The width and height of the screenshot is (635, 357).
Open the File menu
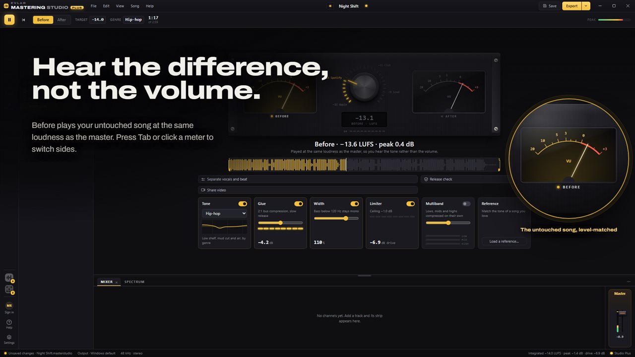(x=94, y=6)
